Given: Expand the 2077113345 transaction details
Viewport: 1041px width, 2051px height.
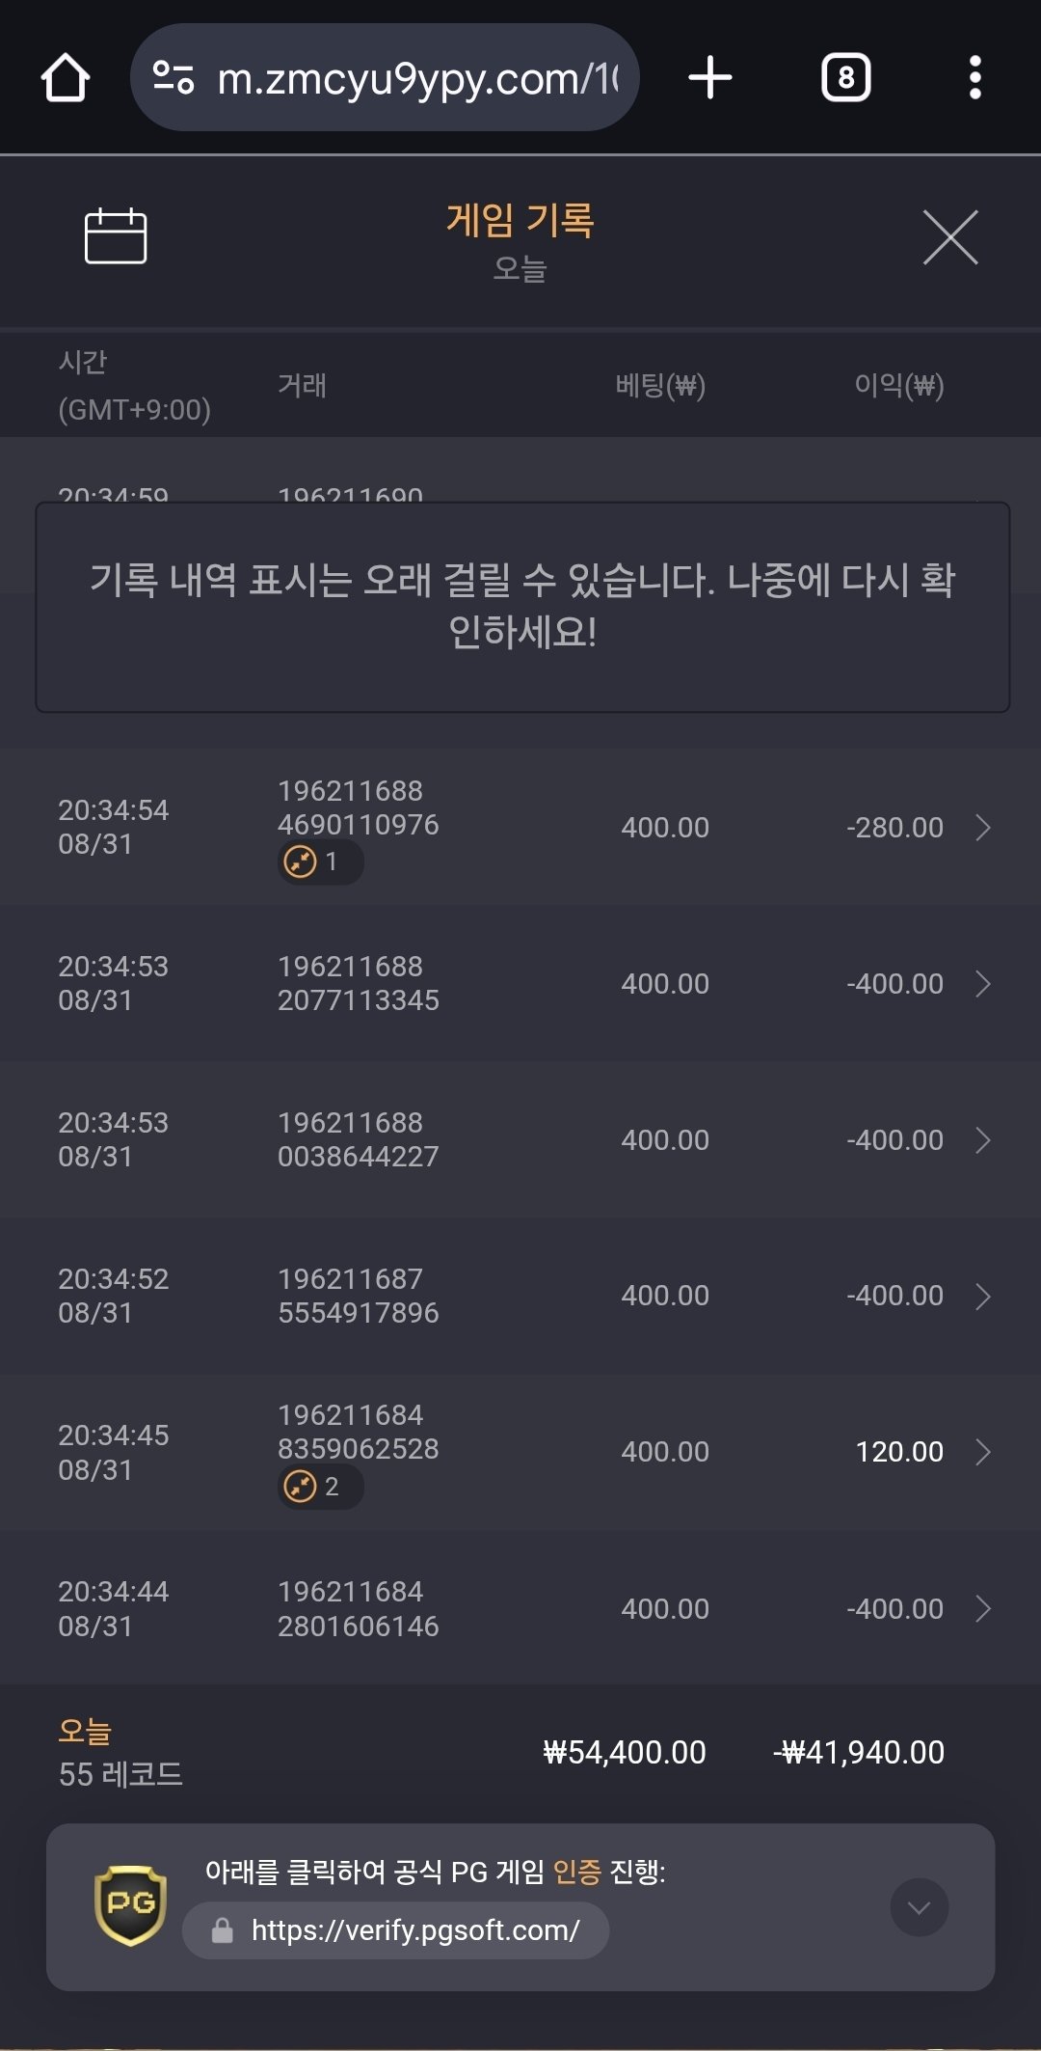Looking at the screenshot, I should (x=982, y=984).
